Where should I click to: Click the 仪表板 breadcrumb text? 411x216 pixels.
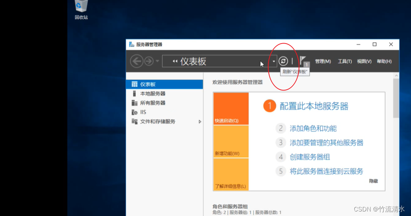[x=193, y=62]
